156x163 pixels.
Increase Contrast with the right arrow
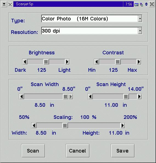tap(139, 62)
